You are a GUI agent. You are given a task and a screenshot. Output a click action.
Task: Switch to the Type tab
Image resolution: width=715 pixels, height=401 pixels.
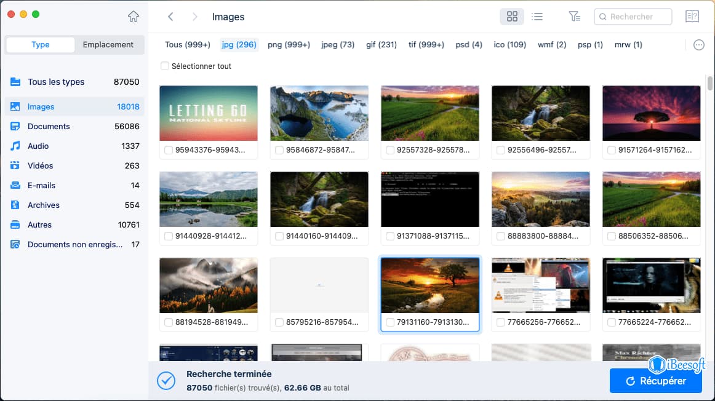[40, 45]
